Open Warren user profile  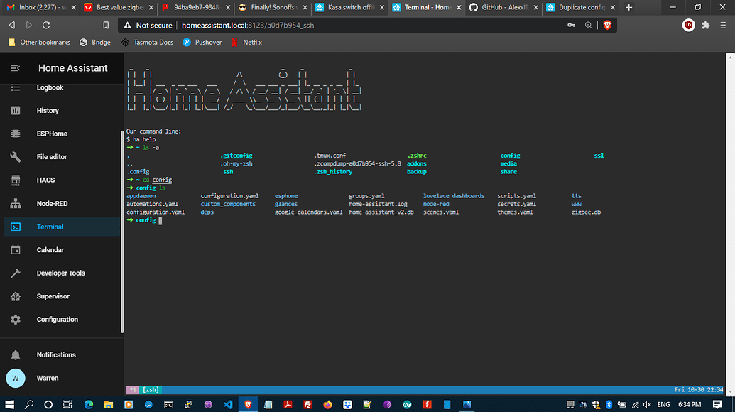tap(61, 378)
